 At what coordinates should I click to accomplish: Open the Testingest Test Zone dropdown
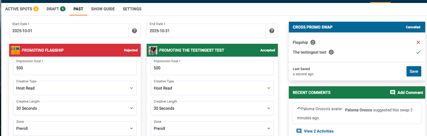click(x=212, y=129)
